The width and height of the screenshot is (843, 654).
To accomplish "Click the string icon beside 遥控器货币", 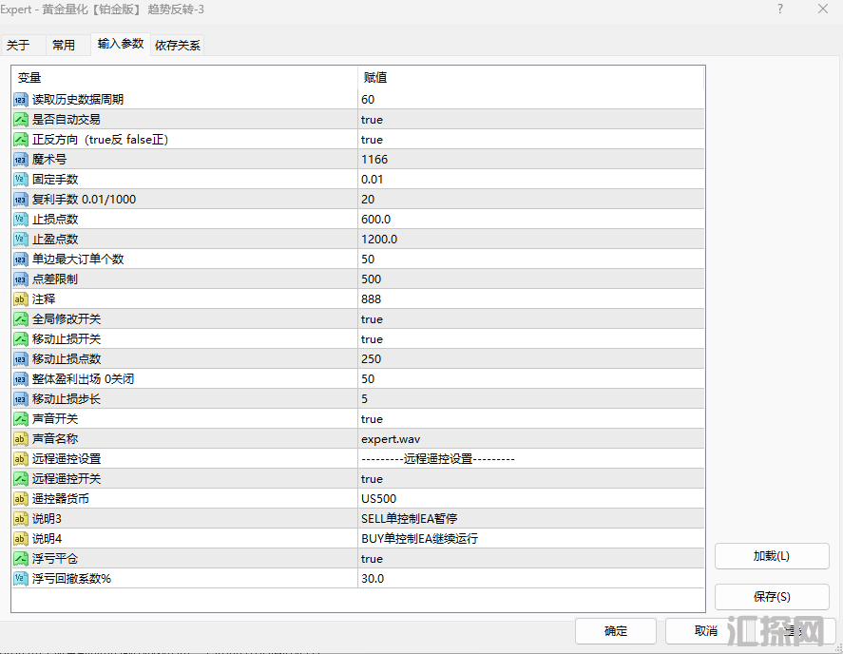I will point(20,499).
